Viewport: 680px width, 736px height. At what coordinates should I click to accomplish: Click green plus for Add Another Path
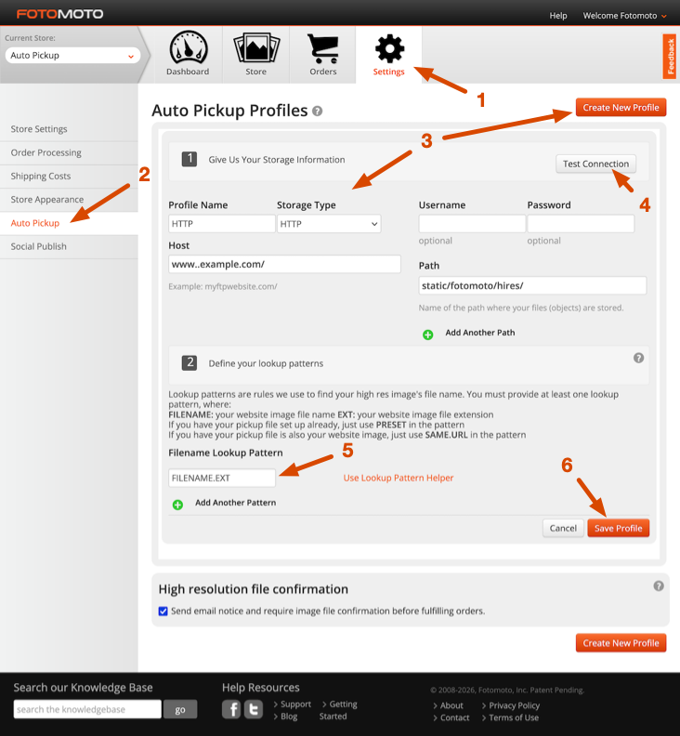coord(427,335)
